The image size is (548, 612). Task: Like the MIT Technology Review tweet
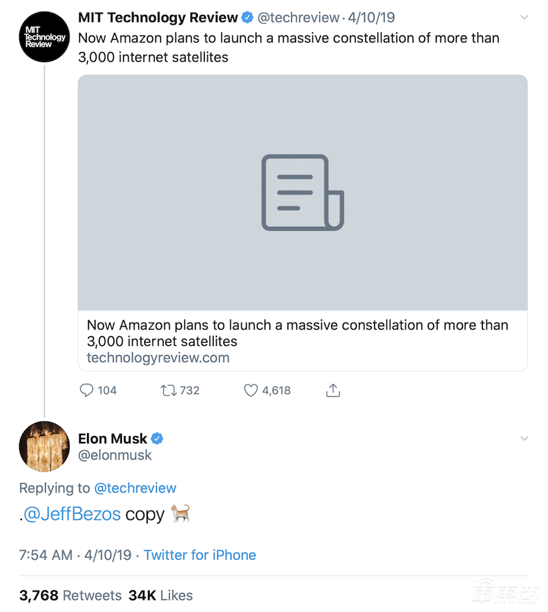coord(251,390)
